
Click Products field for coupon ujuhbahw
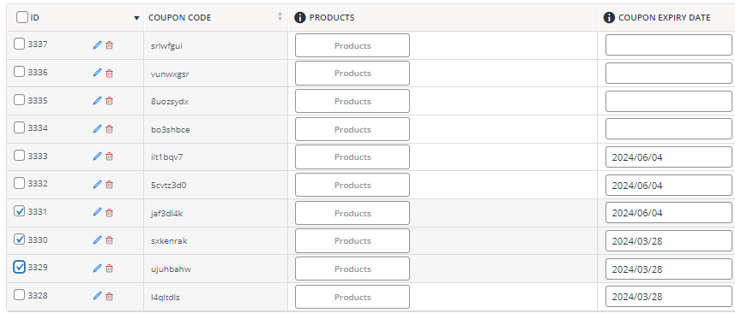(x=352, y=269)
